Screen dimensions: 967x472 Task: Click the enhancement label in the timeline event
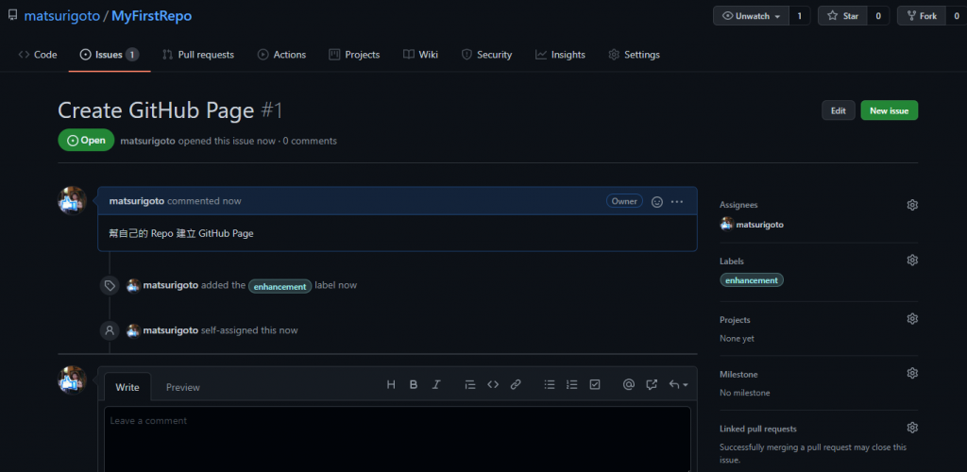pyautogui.click(x=280, y=286)
